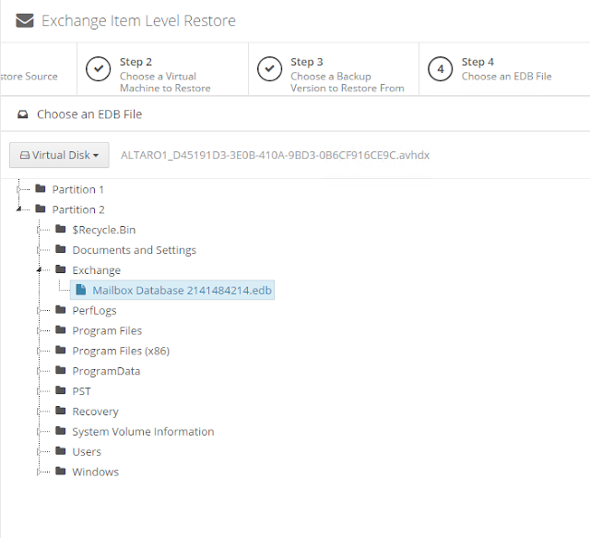Go to Step 3 Choose a Backup Version

(x=346, y=76)
